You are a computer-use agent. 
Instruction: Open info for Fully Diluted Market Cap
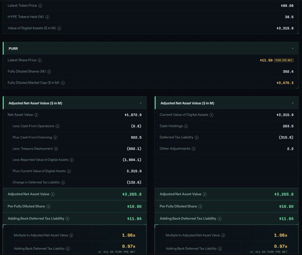(x=63, y=83)
